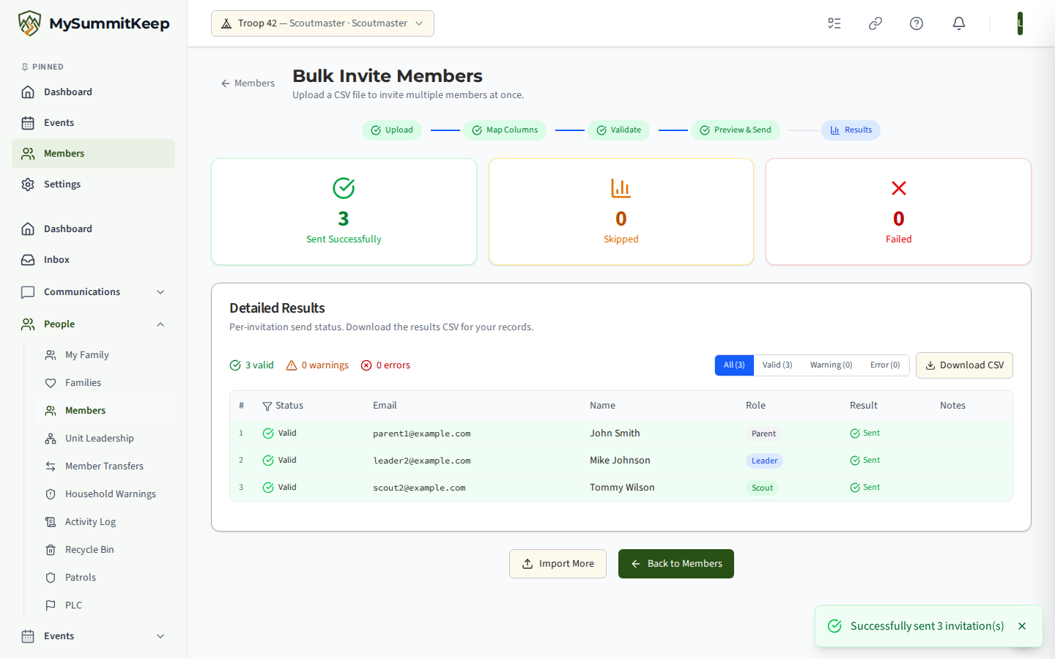Click the 0 errors summary indicator

[x=385, y=365]
